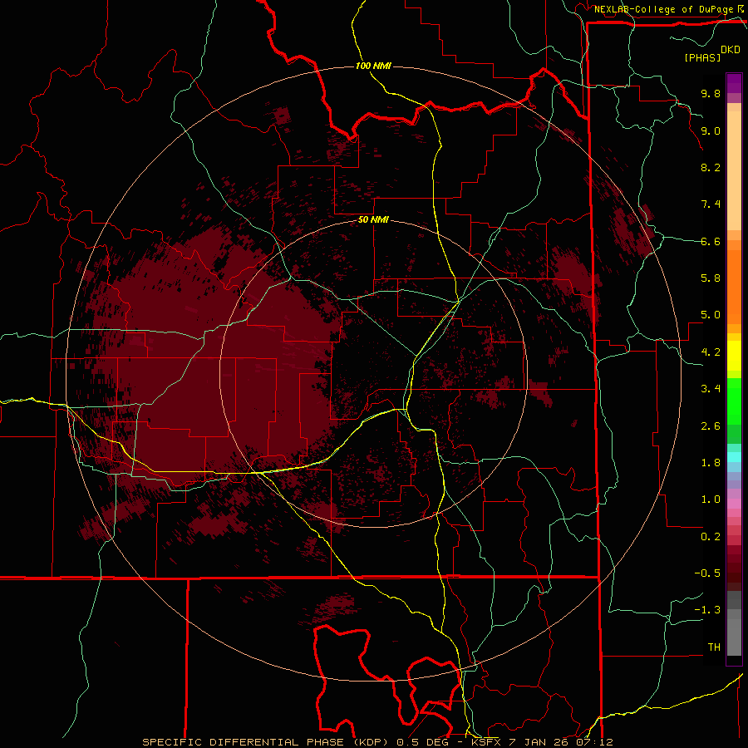748x748 pixels.
Task: Click the 9.0 legend value
Action: (x=711, y=130)
